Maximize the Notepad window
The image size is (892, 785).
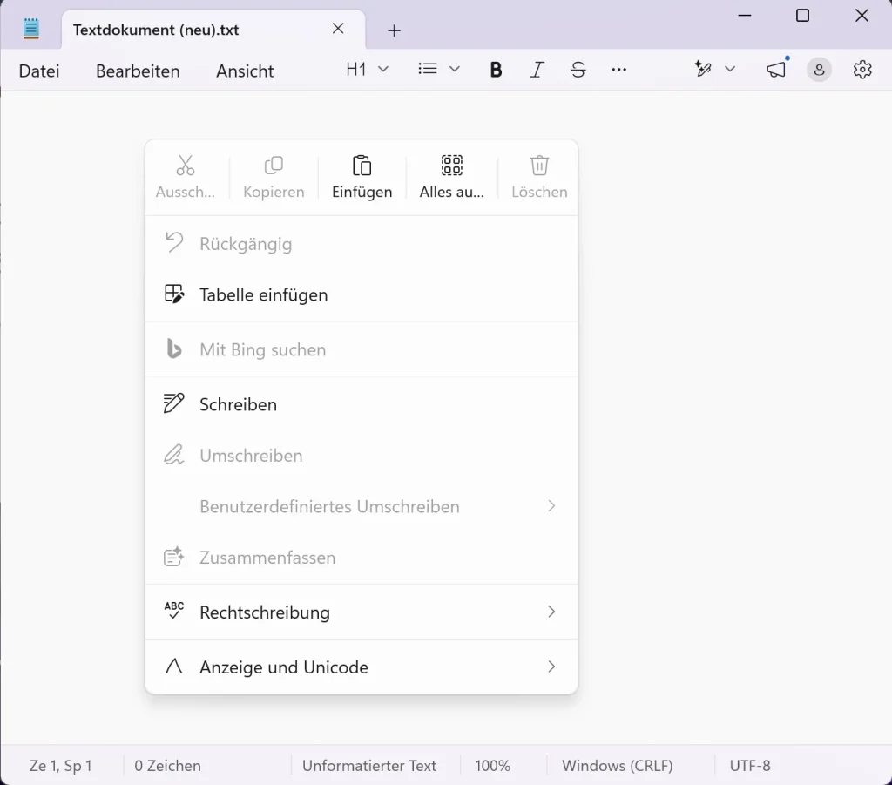(x=802, y=16)
